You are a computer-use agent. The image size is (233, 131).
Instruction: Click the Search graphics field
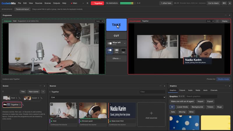pos(201,96)
